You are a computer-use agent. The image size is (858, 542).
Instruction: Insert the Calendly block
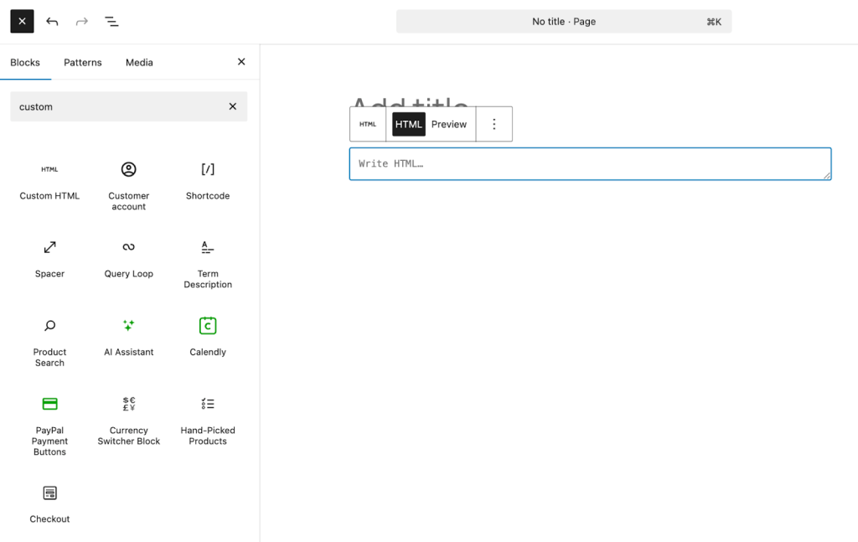207,333
